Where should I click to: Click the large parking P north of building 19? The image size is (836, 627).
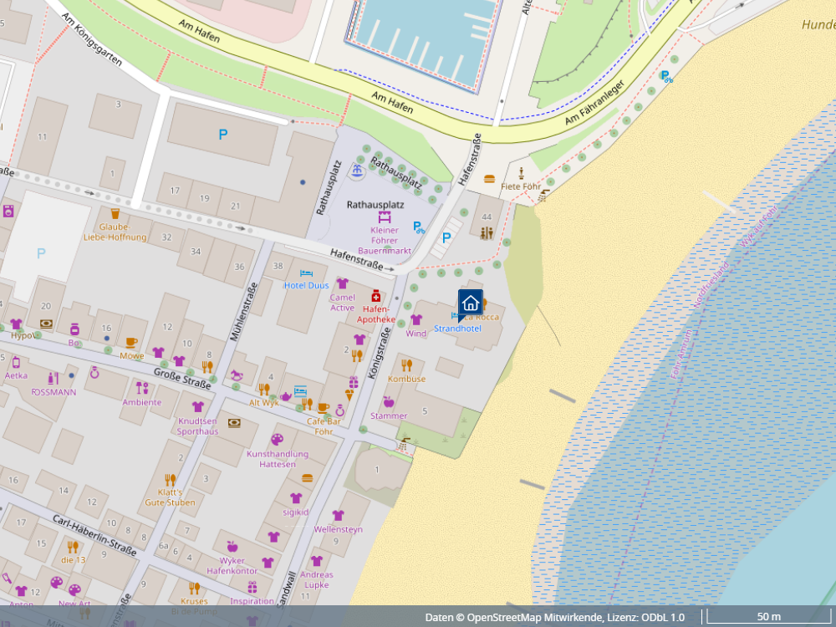pyautogui.click(x=223, y=135)
